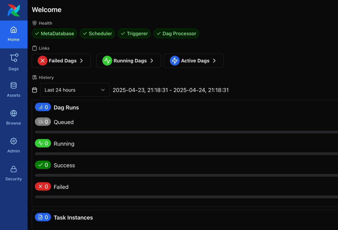Click the Browse globe icon

14,113
